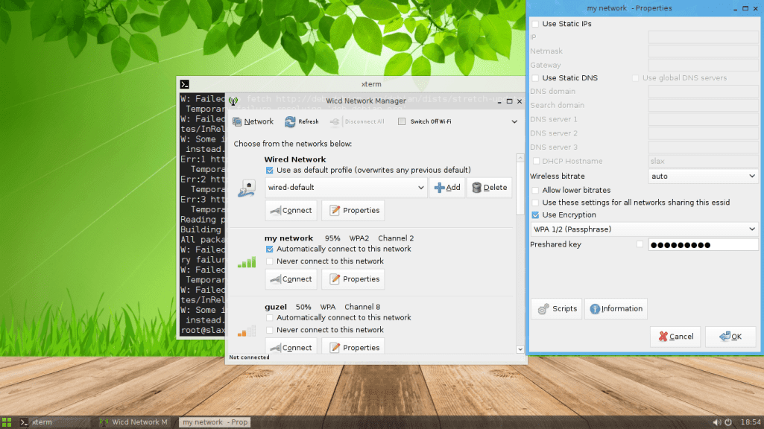Click the Gateway input field
The height and width of the screenshot is (429, 764).
pyautogui.click(x=704, y=66)
